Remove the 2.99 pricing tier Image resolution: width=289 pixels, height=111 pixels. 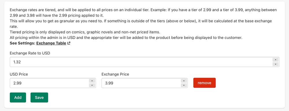pyautogui.click(x=204, y=83)
